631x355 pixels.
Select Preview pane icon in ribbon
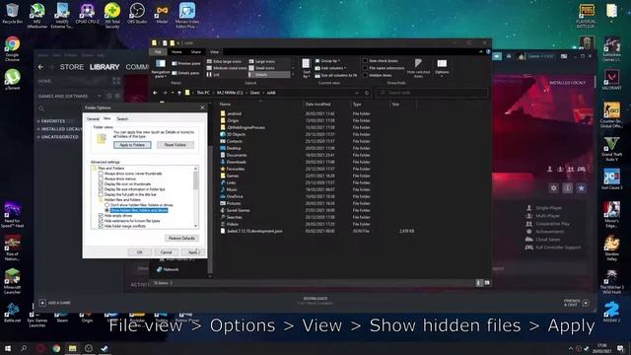pyautogui.click(x=175, y=63)
